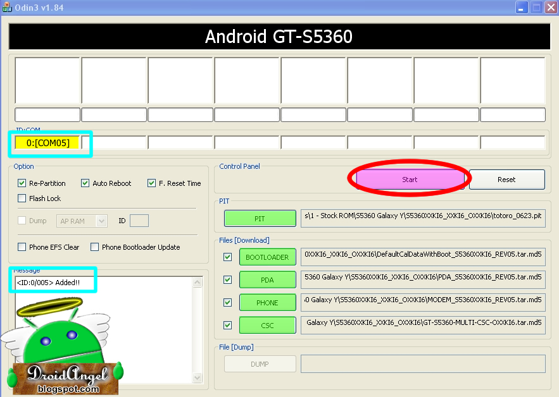Viewport: 559px width, 397px height.
Task: Click the Reset button
Action: point(506,180)
